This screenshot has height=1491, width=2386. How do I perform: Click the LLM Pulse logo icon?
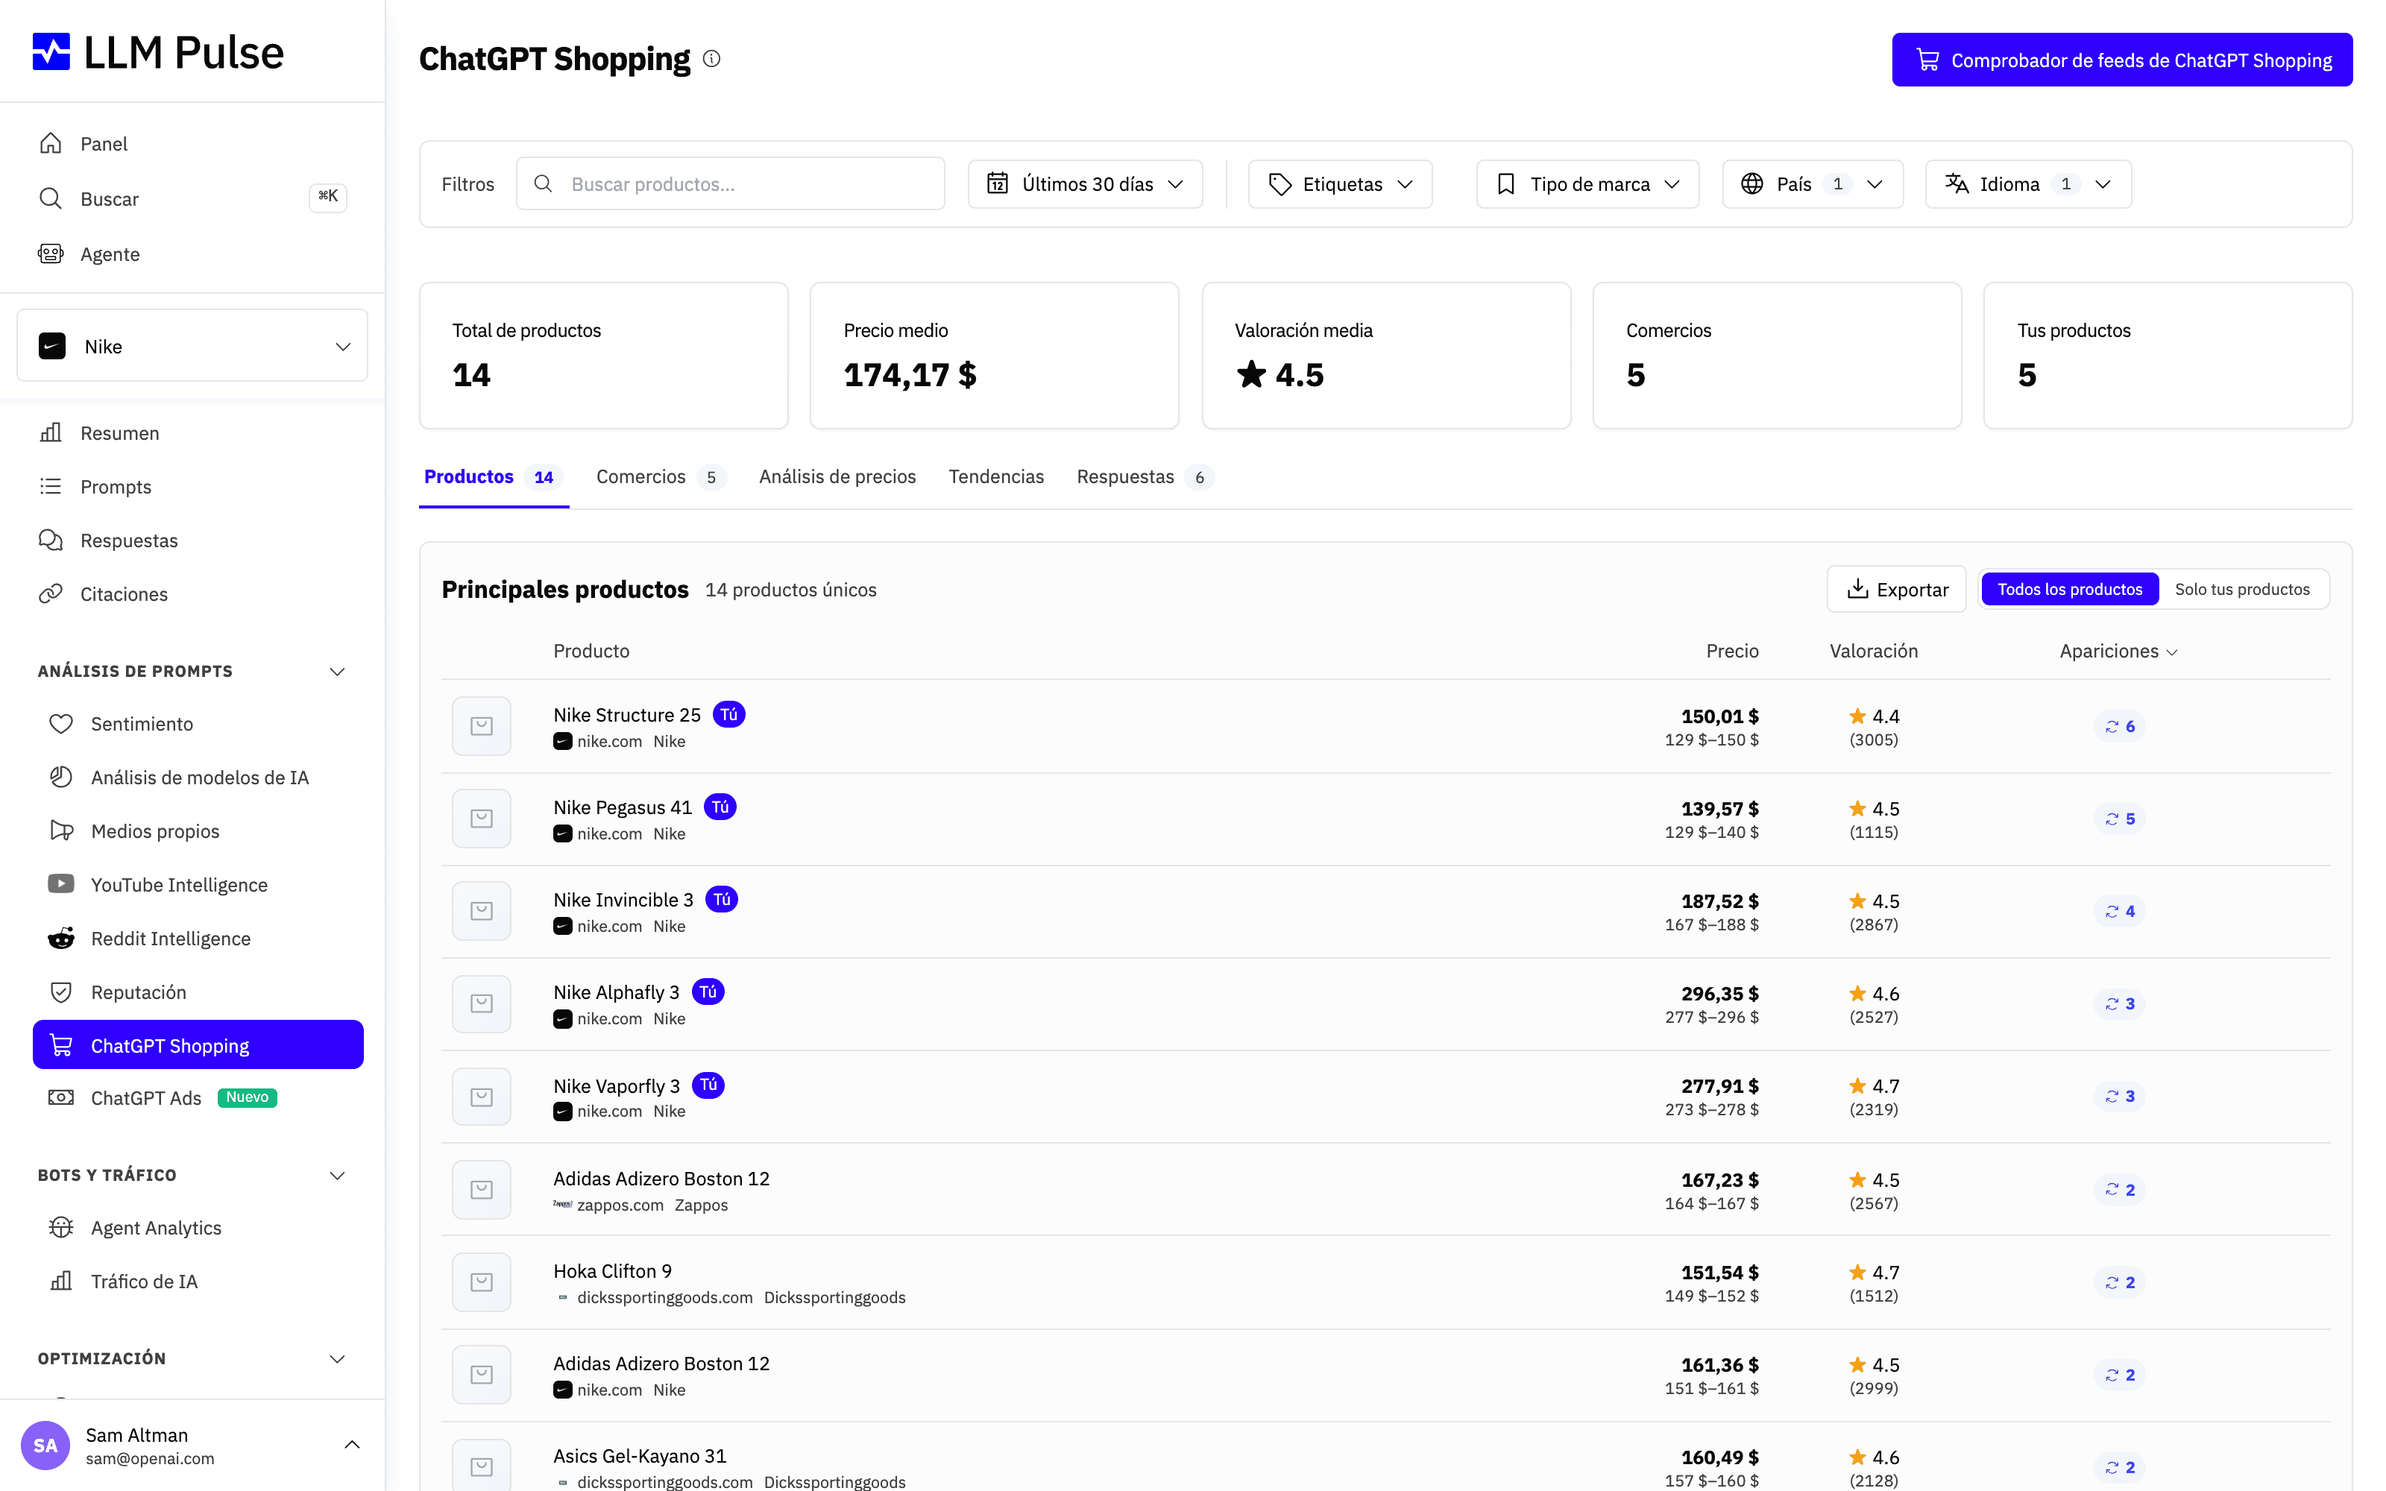pos(51,51)
